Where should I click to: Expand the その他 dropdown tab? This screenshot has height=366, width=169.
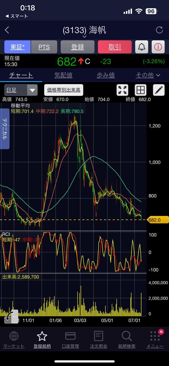pyautogui.click(x=148, y=75)
